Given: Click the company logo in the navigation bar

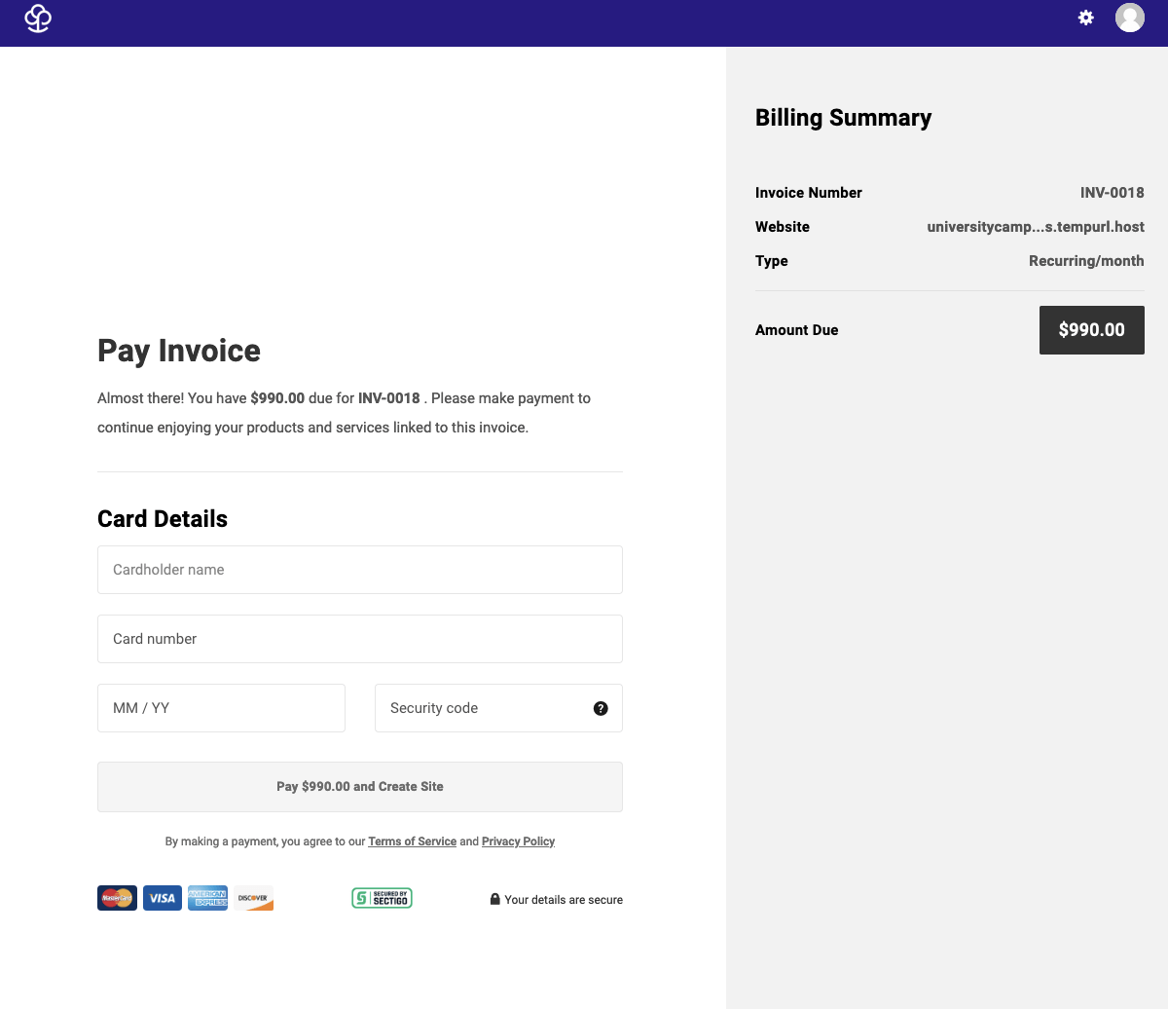Looking at the screenshot, I should coord(37,18).
